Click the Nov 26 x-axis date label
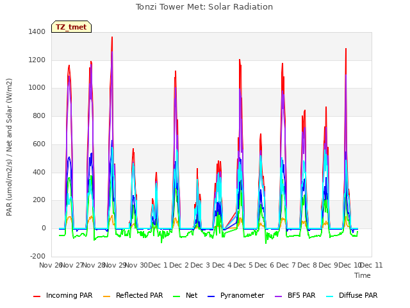 tap(50, 265)
